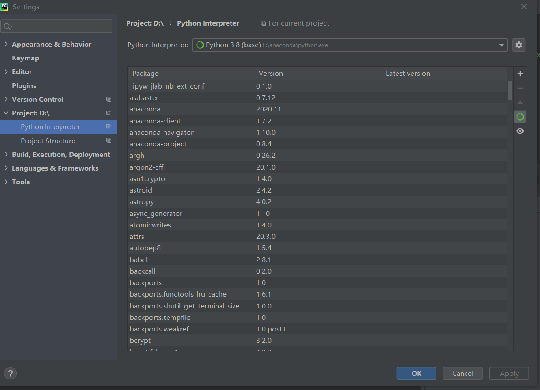The height and width of the screenshot is (390, 540).
Task: Click the help question mark icon
Action: pyautogui.click(x=11, y=373)
